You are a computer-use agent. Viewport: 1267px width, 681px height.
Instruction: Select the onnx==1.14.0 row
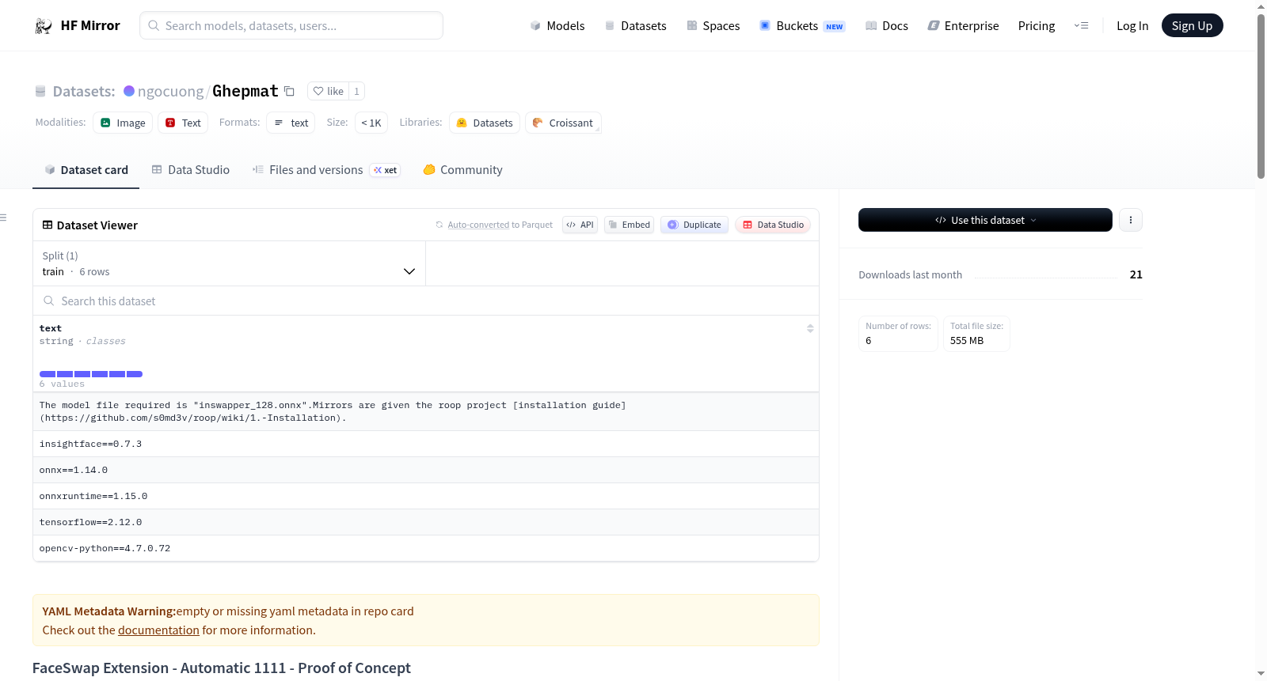[426, 470]
